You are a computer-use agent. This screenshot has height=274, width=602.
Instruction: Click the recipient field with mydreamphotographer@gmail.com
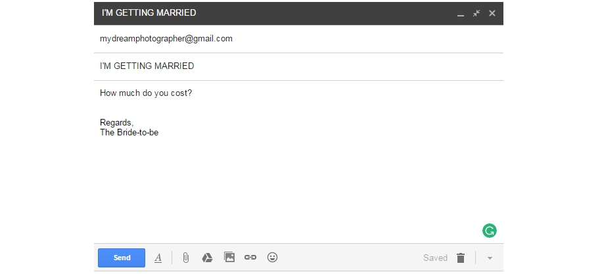pos(166,39)
